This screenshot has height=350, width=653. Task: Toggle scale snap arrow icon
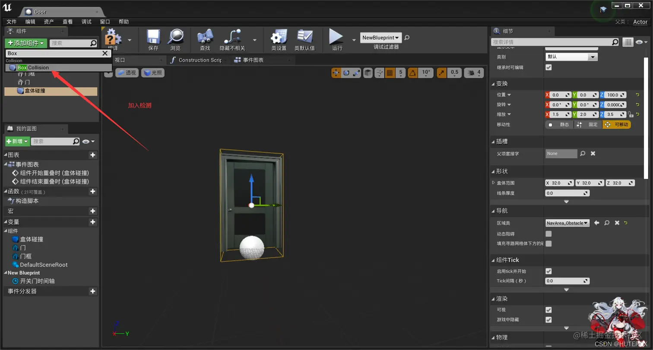pyautogui.click(x=441, y=73)
